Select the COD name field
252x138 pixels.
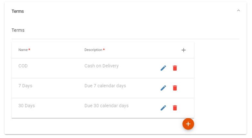click(23, 66)
